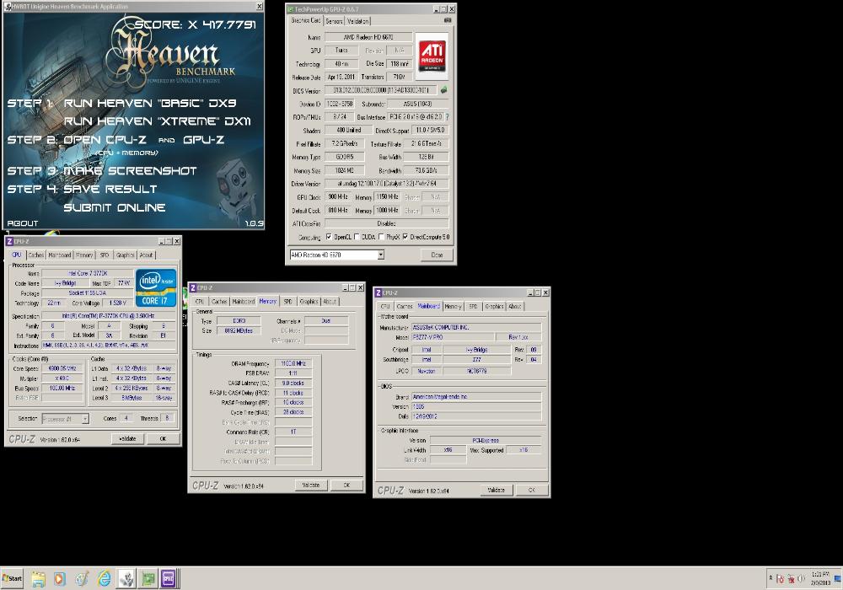This screenshot has width=843, height=590.
Task: Click the tray clock showing 2/3/2013
Action: click(820, 578)
